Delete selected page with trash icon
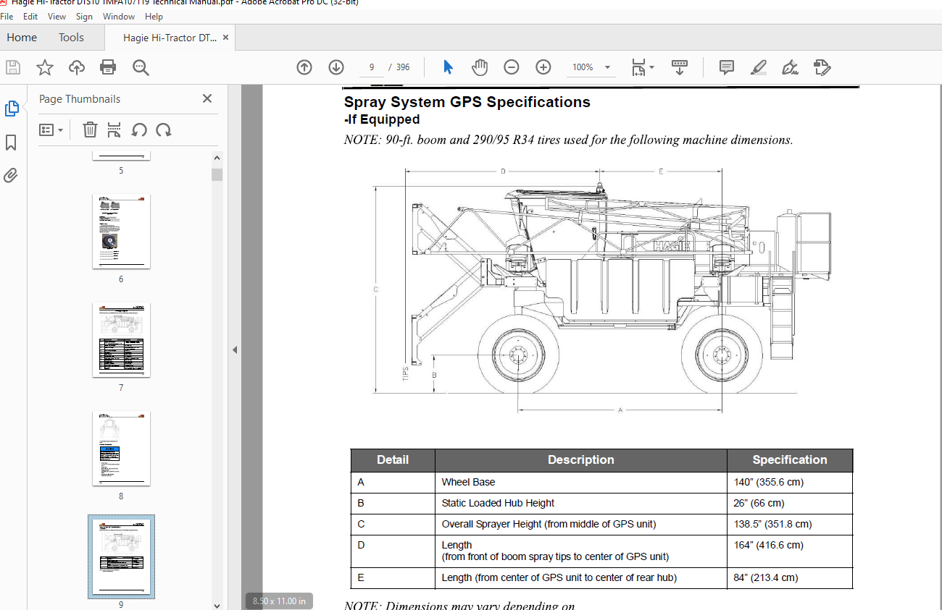The width and height of the screenshot is (942, 610). point(90,130)
